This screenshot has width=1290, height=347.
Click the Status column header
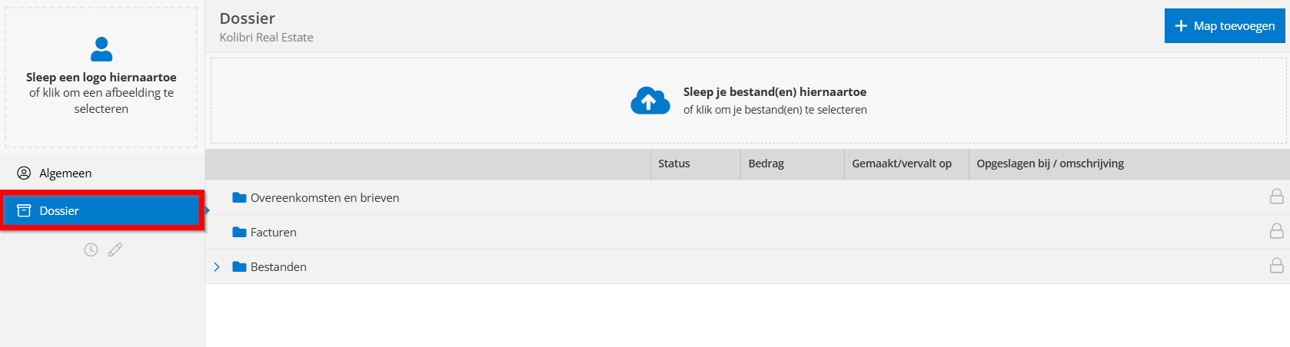[674, 164]
